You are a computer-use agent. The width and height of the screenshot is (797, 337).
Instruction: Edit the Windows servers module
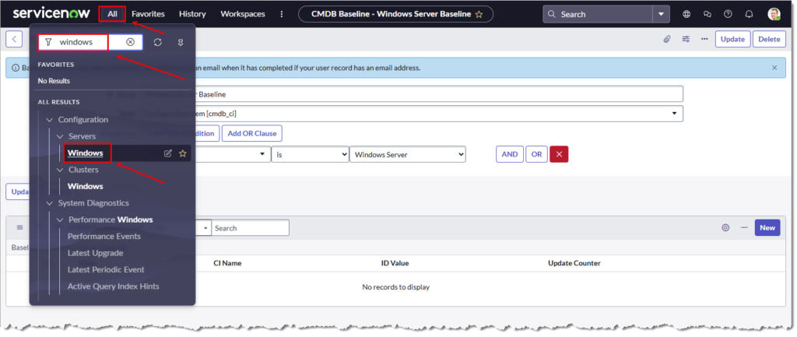[x=167, y=153]
